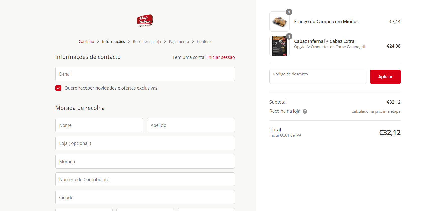Focus the Morada input field

(145, 161)
